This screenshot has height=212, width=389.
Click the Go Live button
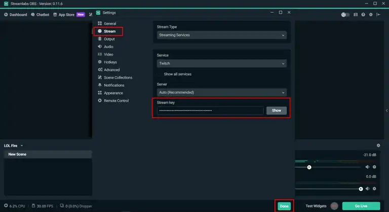(361, 206)
